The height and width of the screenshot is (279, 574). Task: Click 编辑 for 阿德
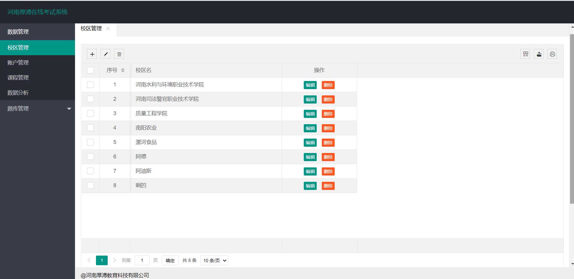coord(310,157)
